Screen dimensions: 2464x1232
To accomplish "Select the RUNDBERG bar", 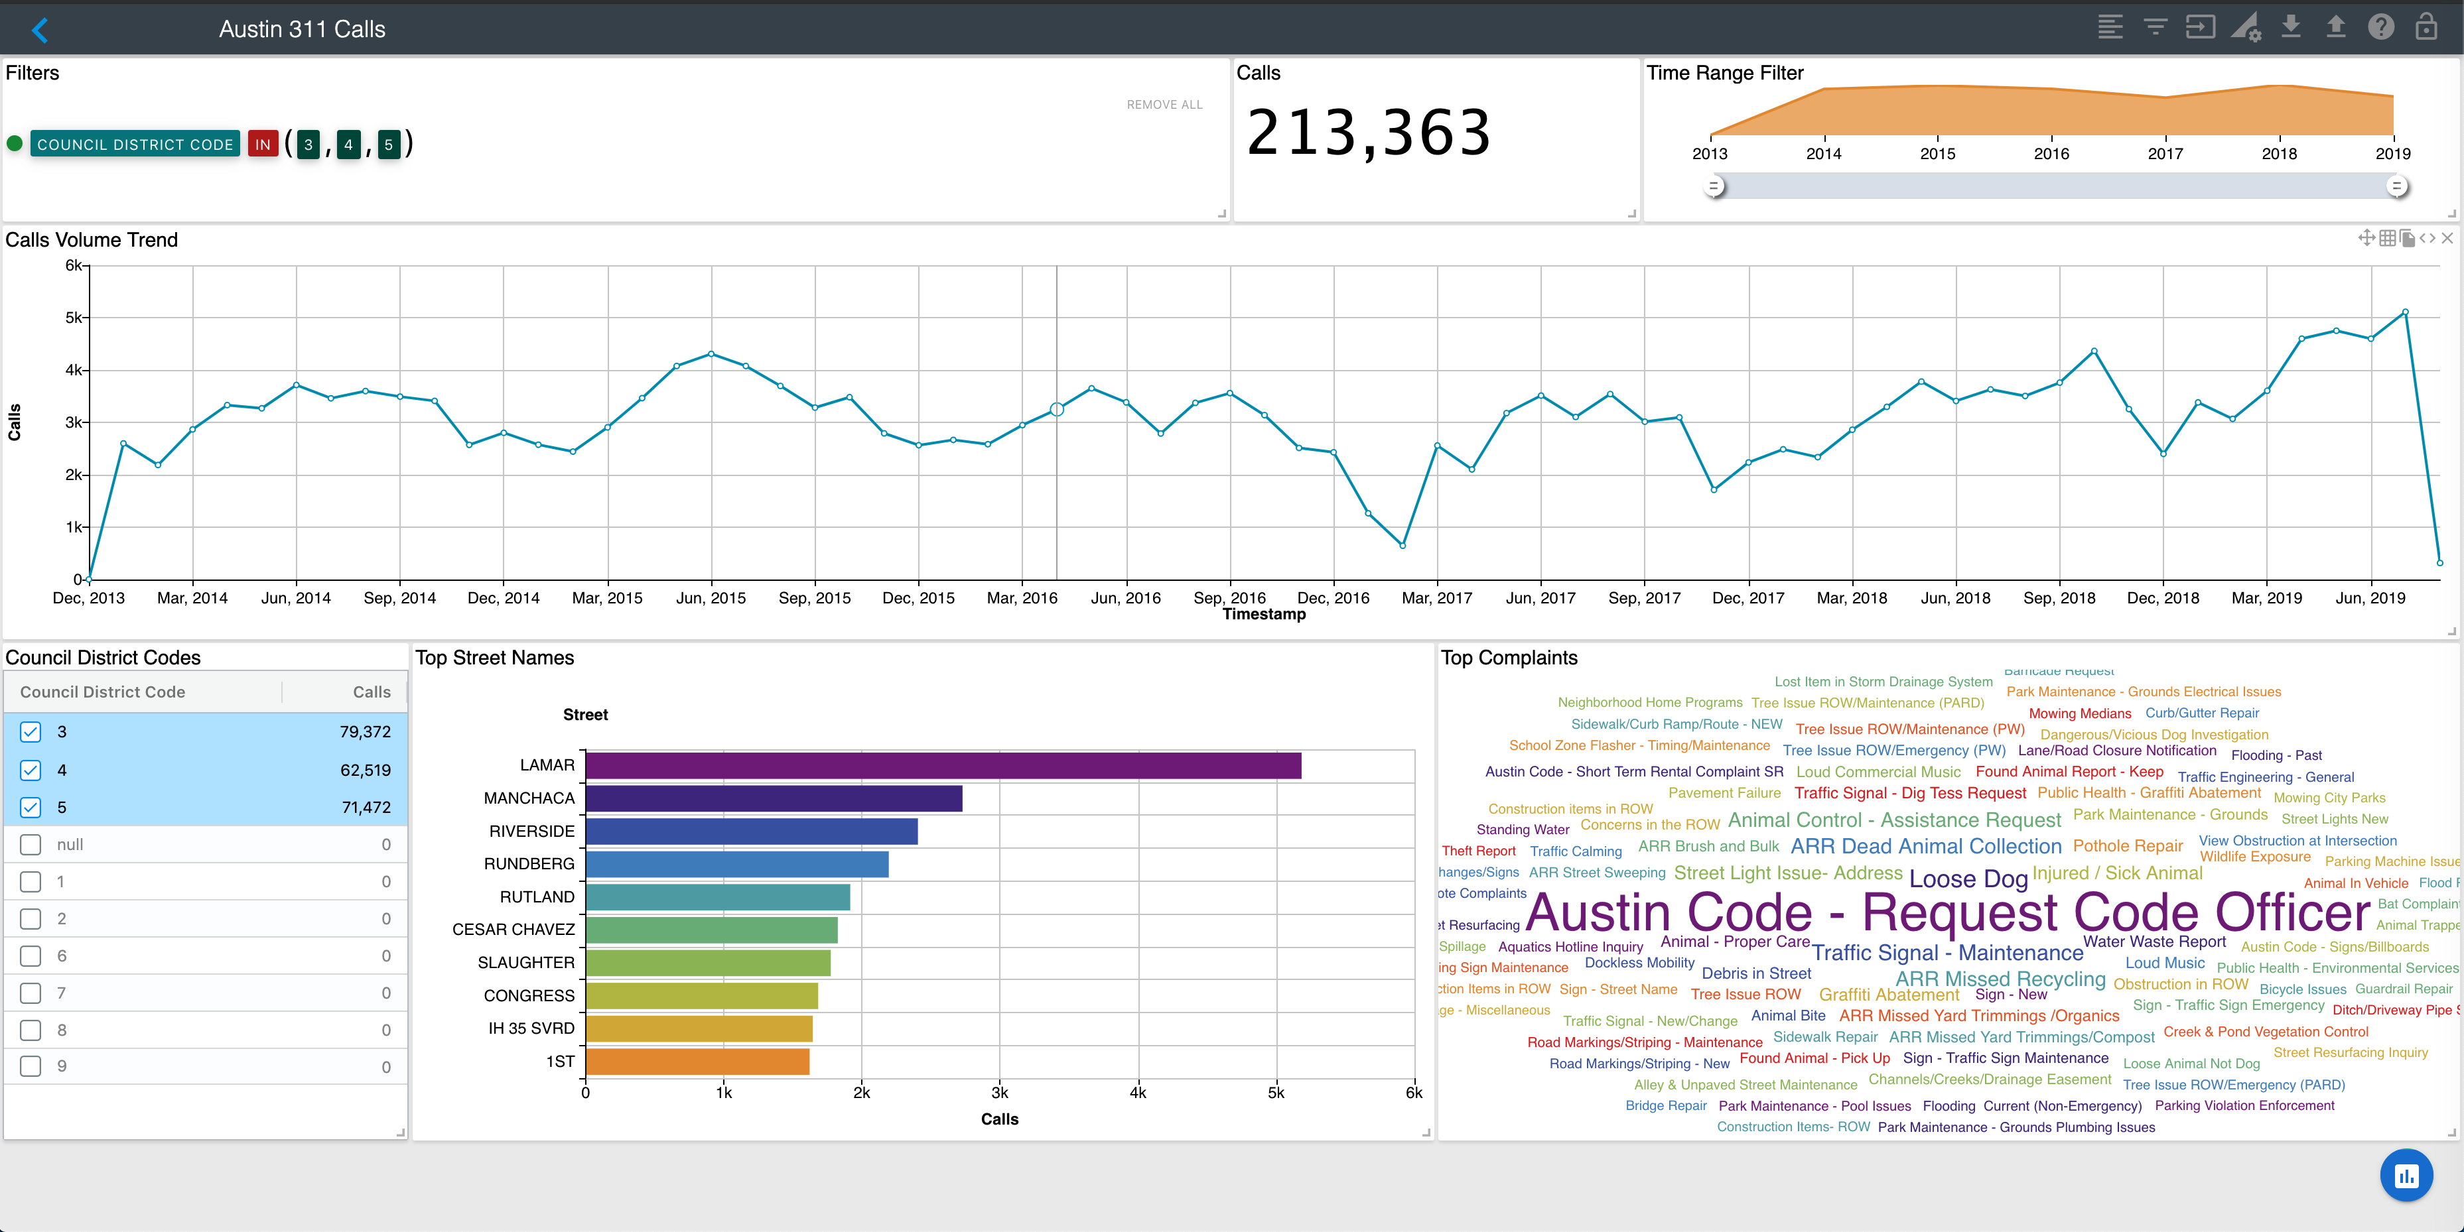I will [x=738, y=864].
